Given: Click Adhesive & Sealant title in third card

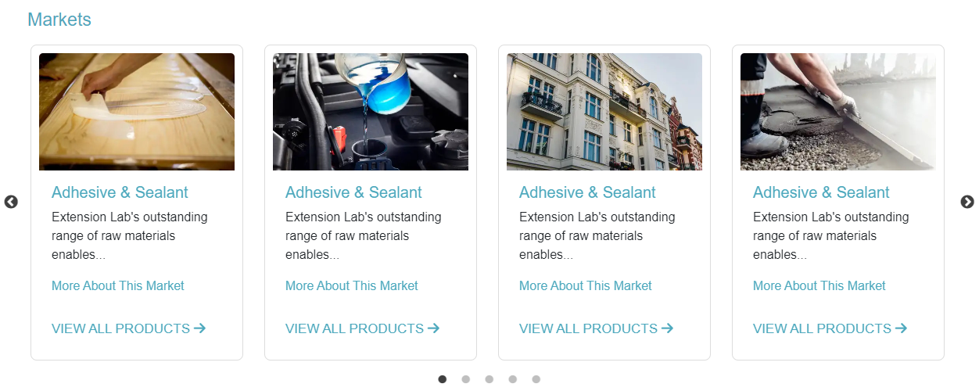Looking at the screenshot, I should click(x=587, y=192).
